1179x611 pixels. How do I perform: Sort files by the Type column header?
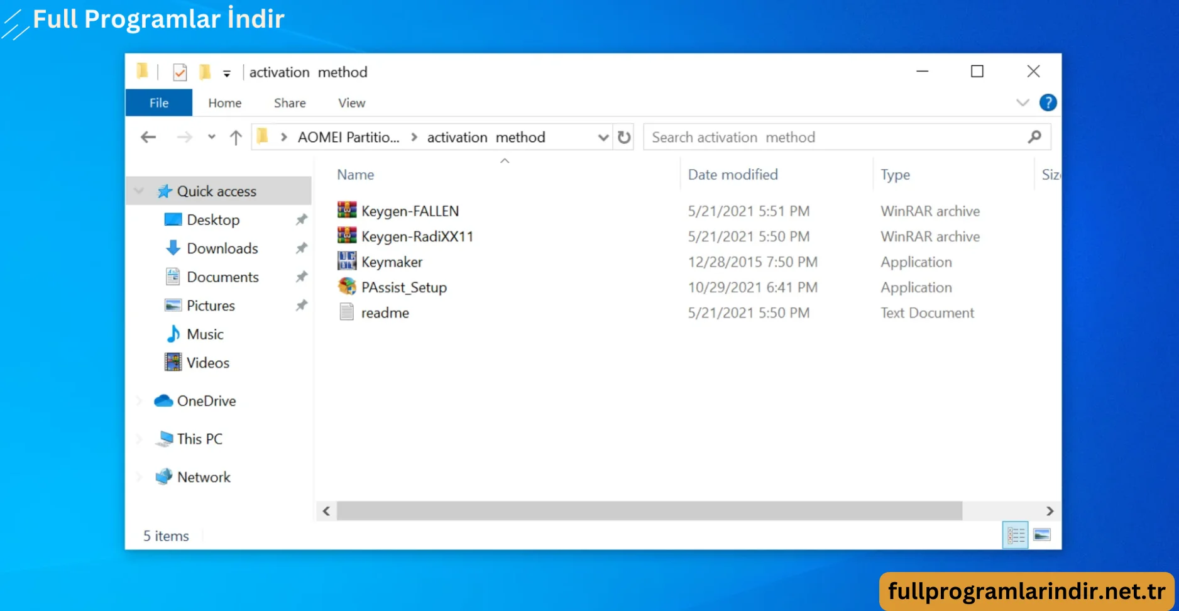pos(896,175)
